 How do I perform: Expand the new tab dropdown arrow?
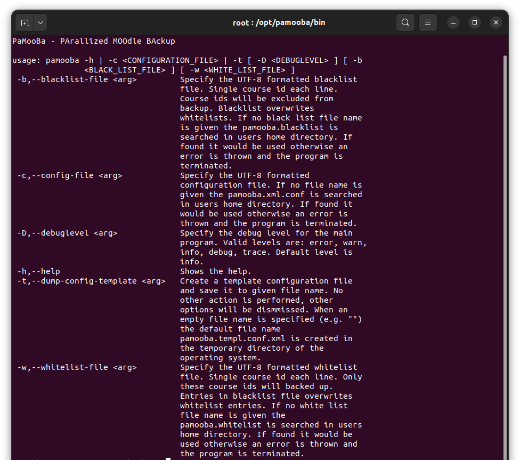[40, 22]
